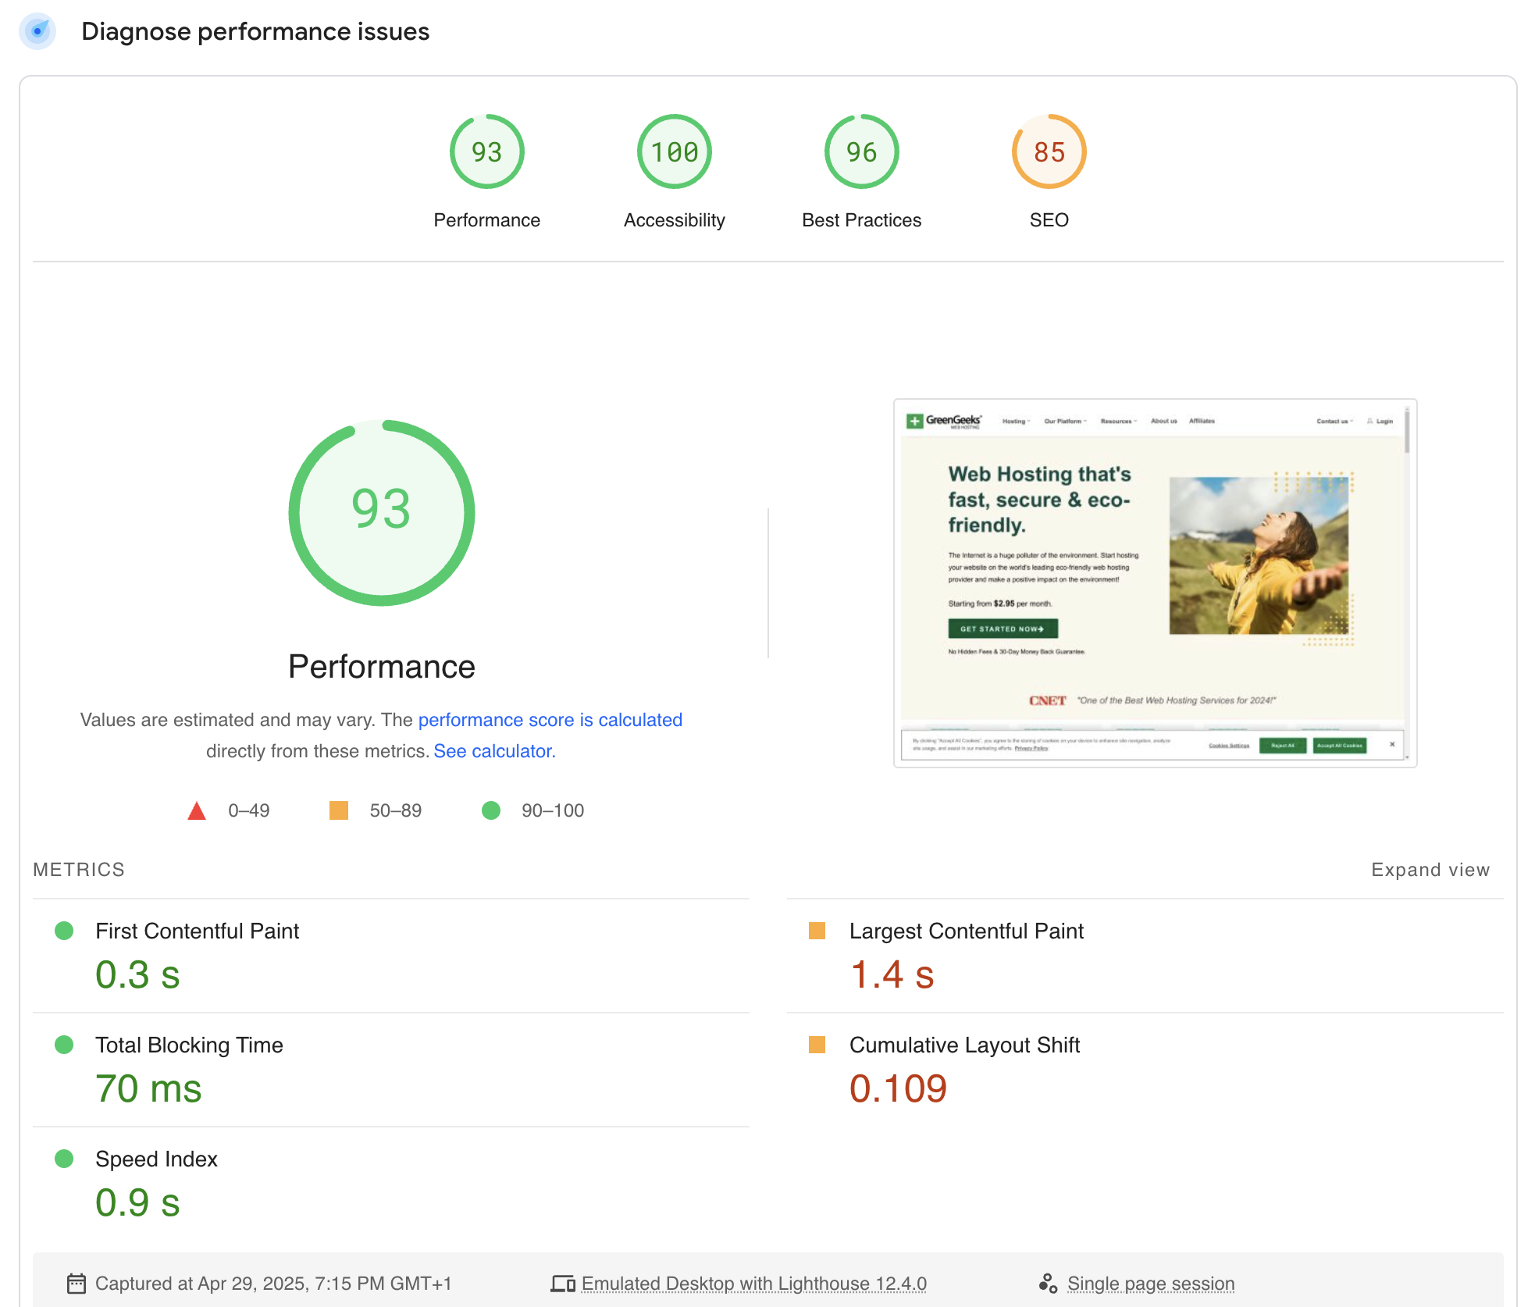Image resolution: width=1535 pixels, height=1307 pixels.
Task: Click green status dot beside Speed Index
Action: pyautogui.click(x=64, y=1159)
